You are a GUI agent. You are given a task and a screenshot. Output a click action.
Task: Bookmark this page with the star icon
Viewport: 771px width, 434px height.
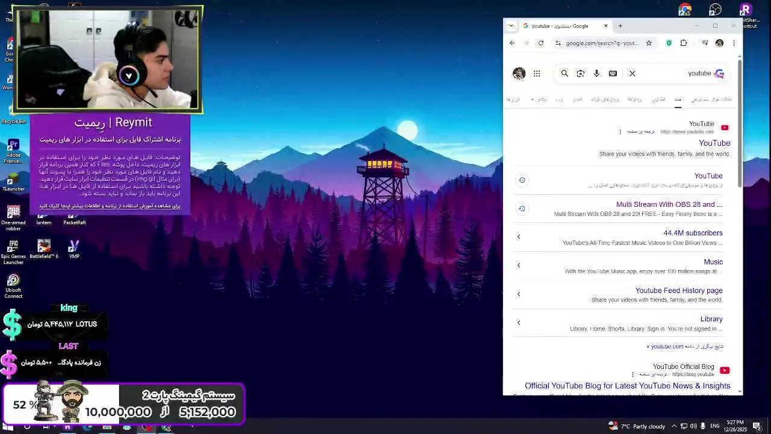[649, 43]
